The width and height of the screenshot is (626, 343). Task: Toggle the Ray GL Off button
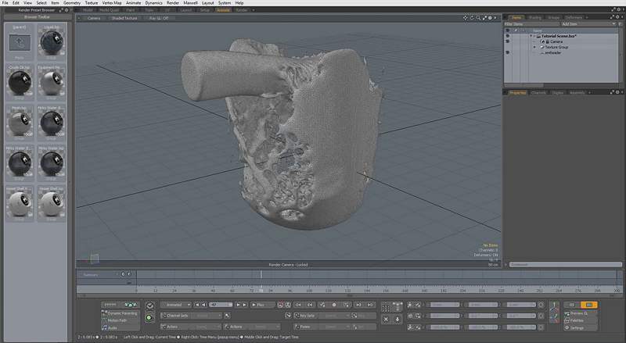[x=160, y=18]
